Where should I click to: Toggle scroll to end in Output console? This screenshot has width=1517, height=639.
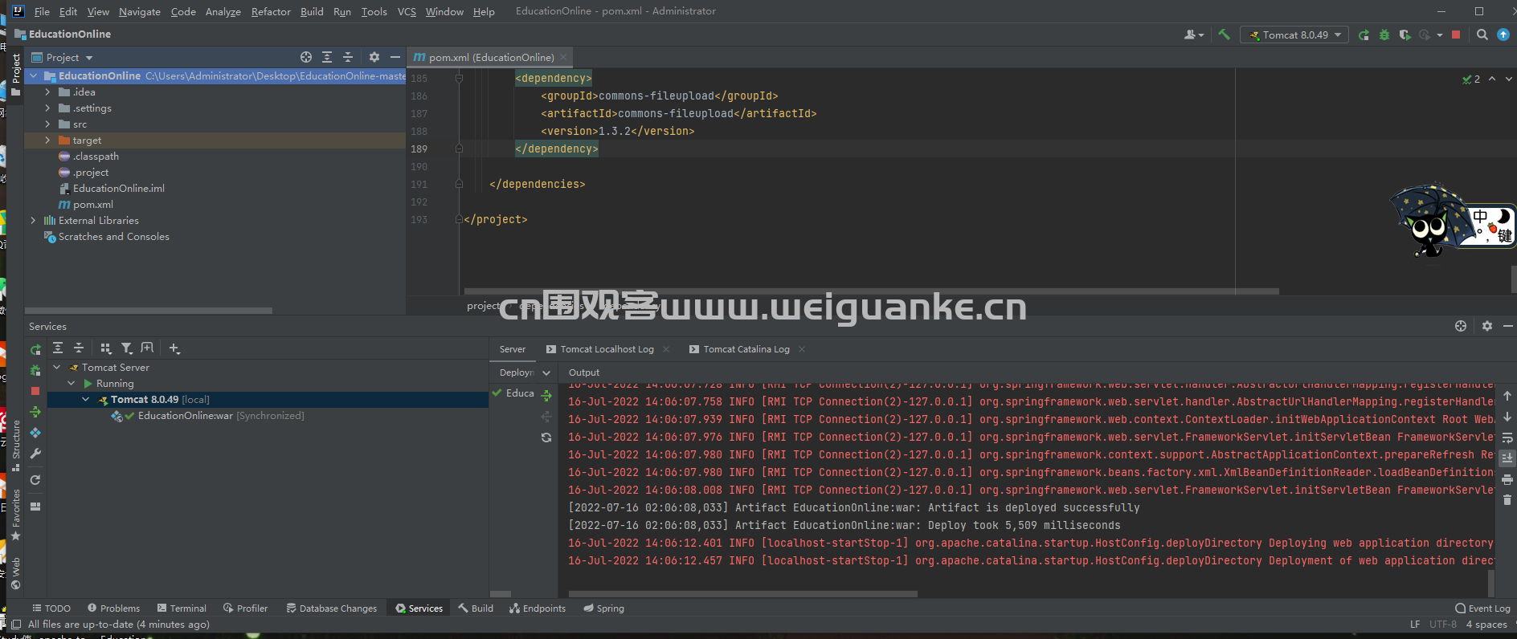click(1507, 458)
